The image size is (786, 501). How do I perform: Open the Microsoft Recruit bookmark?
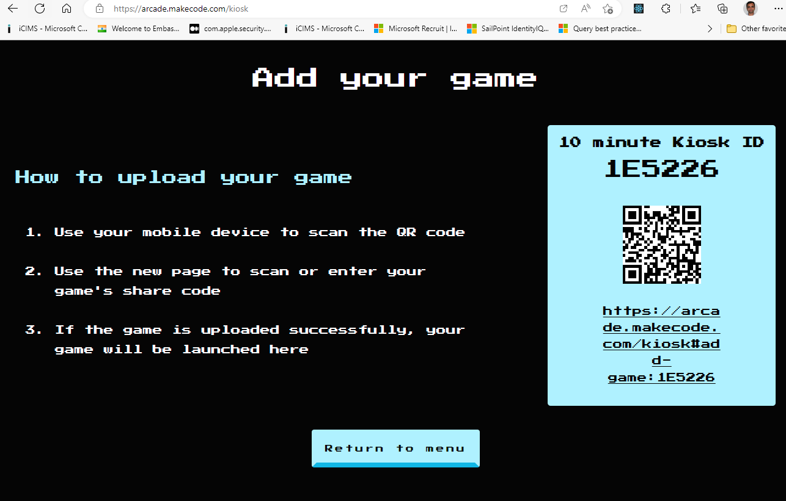click(x=416, y=29)
